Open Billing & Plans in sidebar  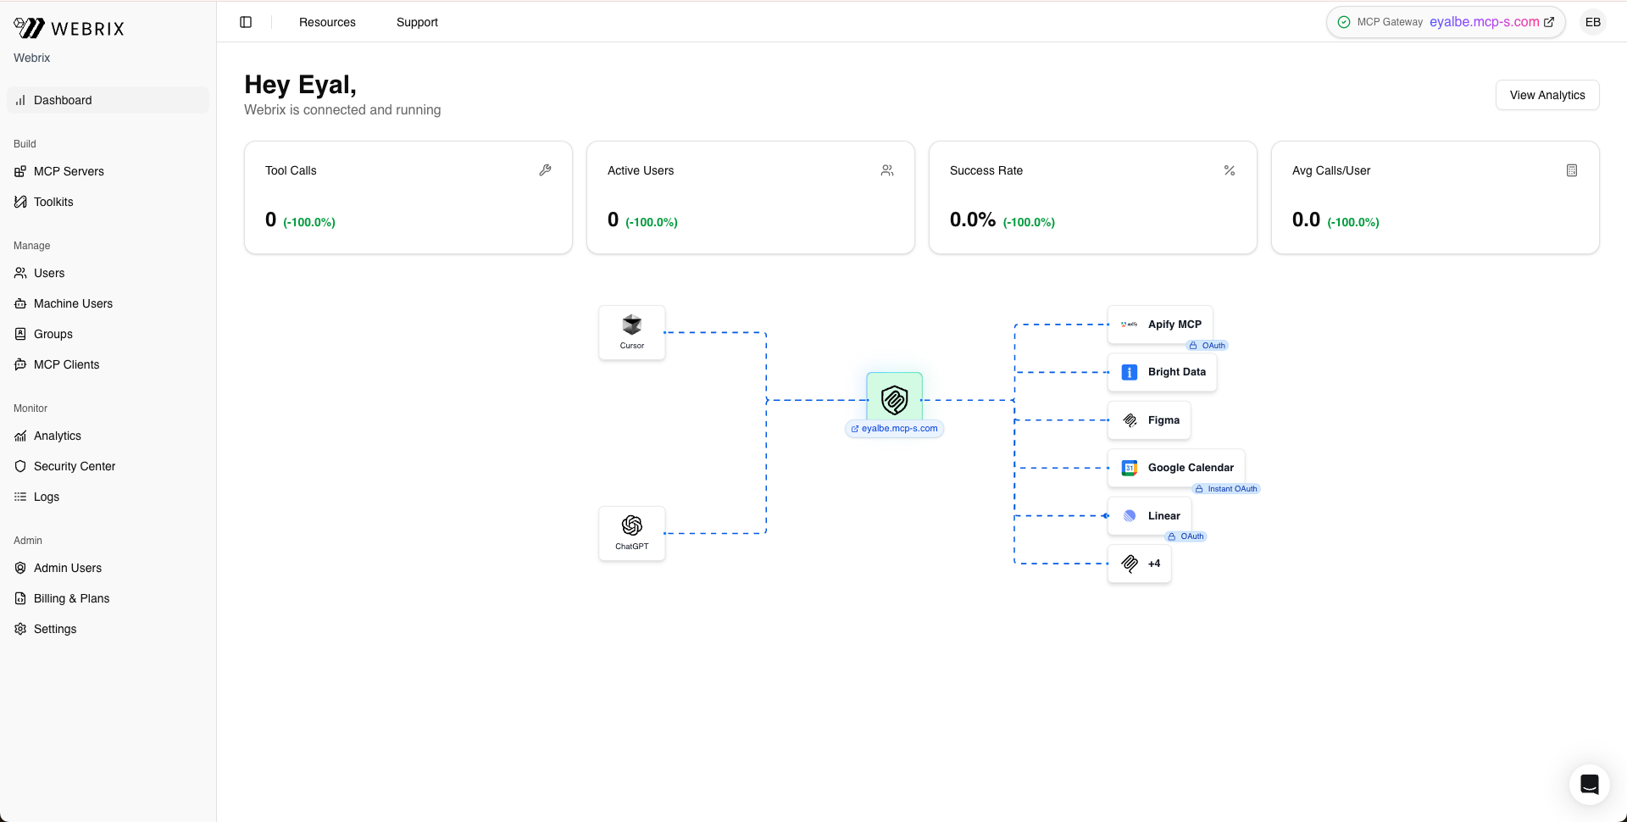click(x=71, y=598)
